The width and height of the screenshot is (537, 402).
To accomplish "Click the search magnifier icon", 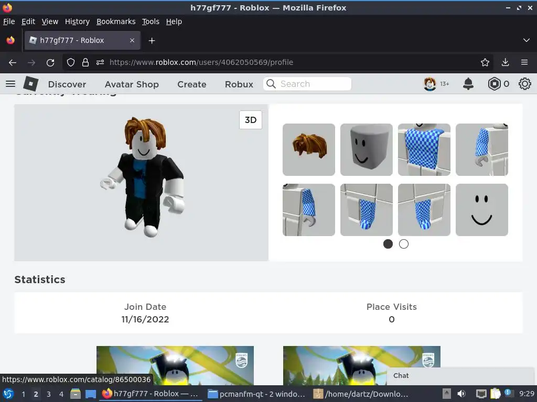I will (x=271, y=84).
